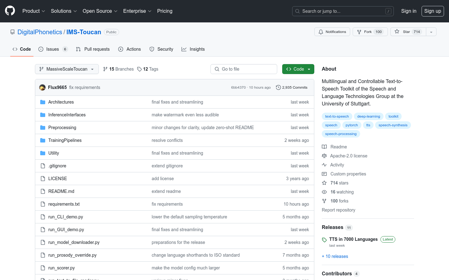Switch to the Insights tab

pyautogui.click(x=193, y=49)
